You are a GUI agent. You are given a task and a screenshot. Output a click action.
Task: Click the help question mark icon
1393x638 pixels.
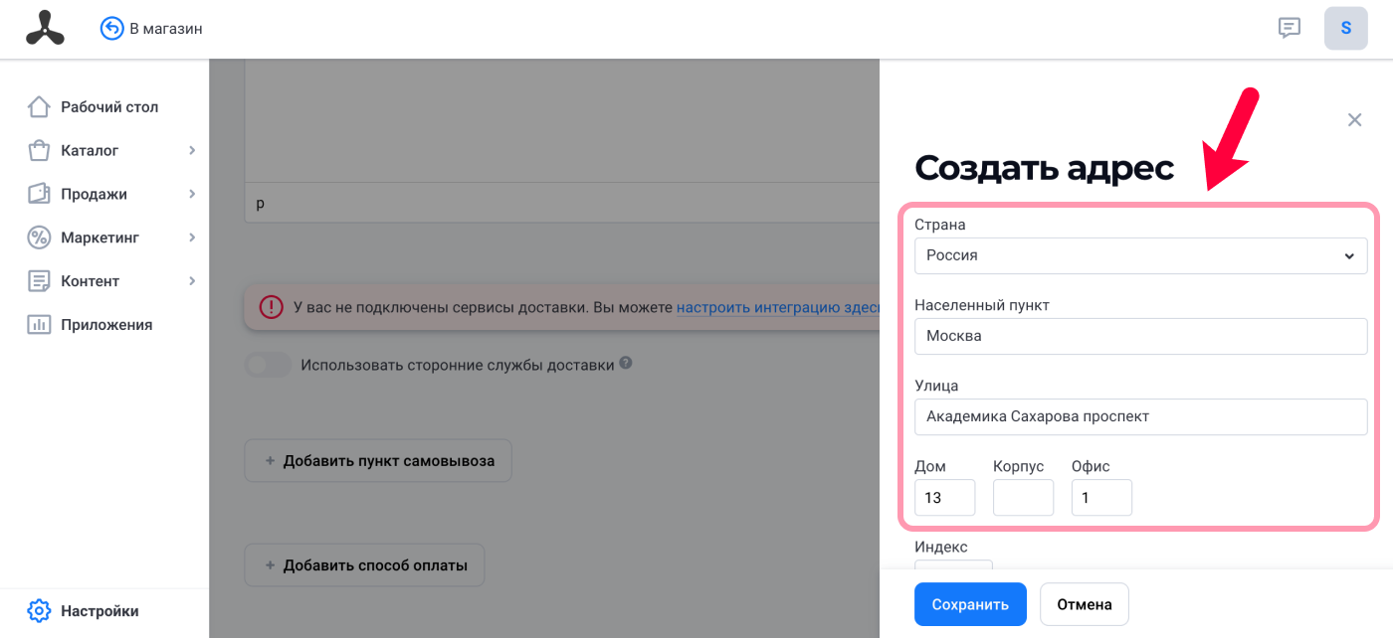pos(626,364)
